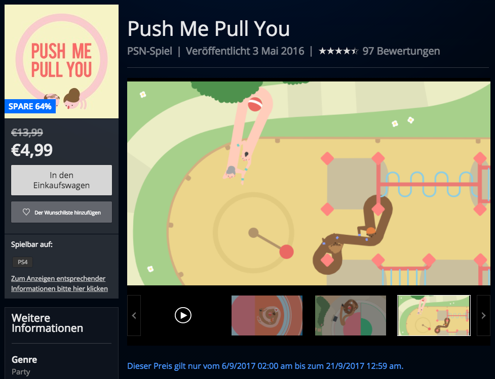Click the discounted €4,99 price
Screen dimensions: 495x379
click(32, 150)
